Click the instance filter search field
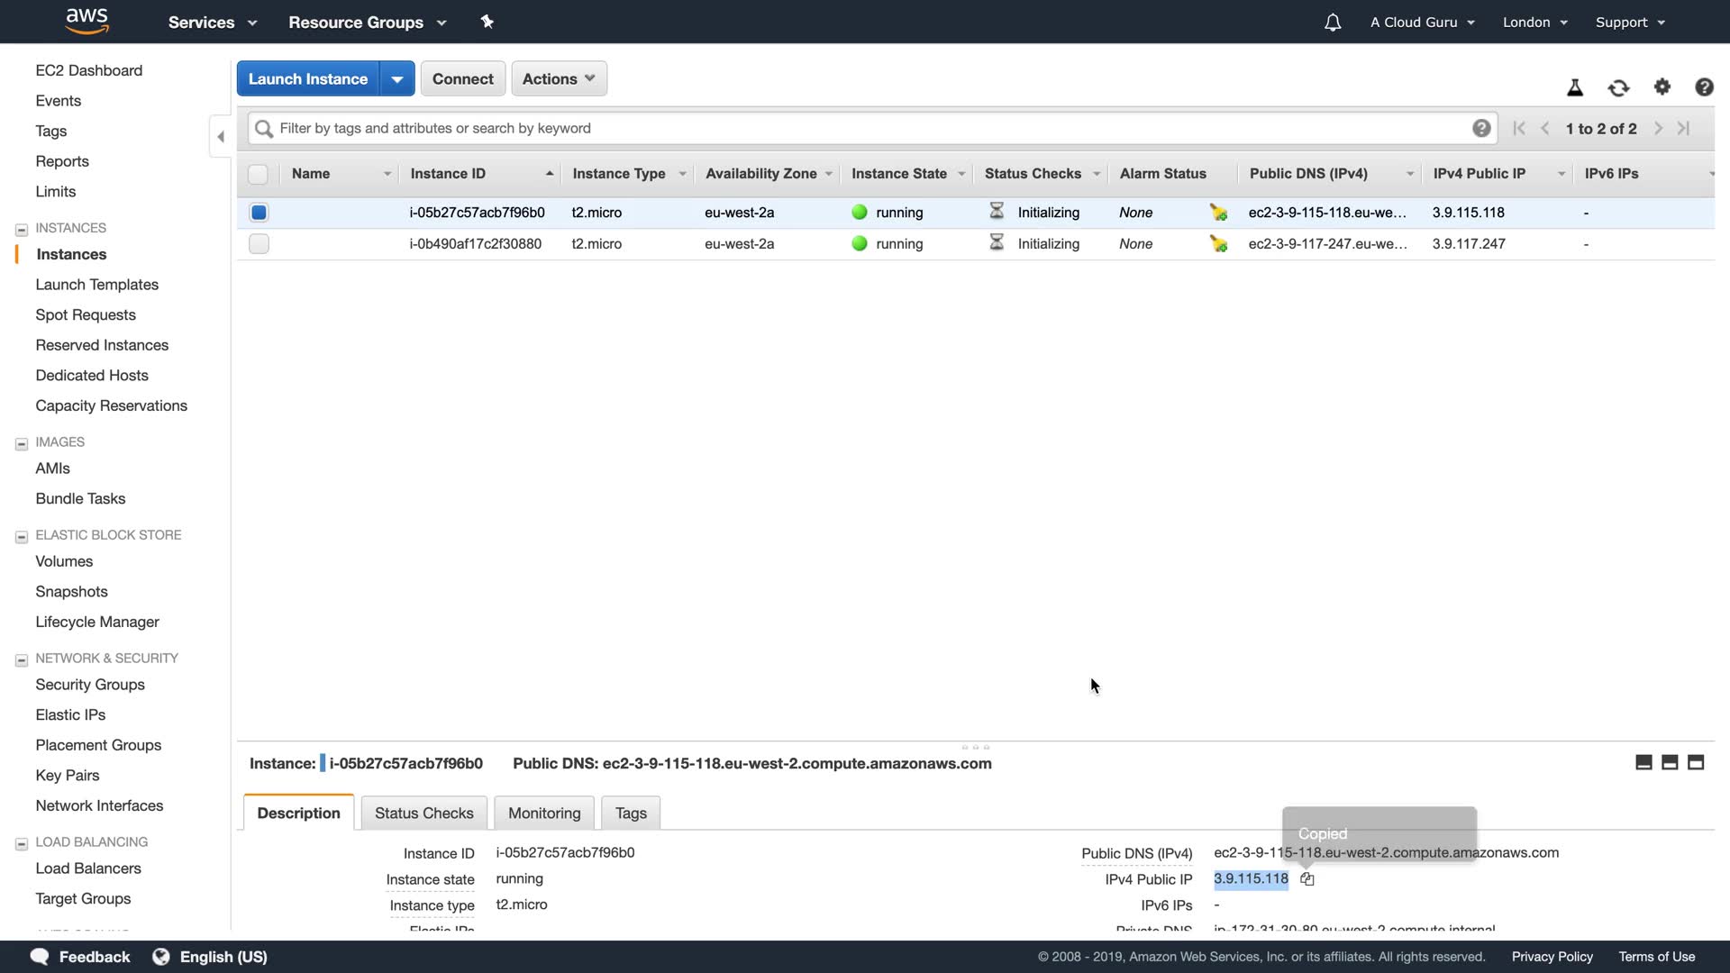The image size is (1730, 973). [x=865, y=129]
